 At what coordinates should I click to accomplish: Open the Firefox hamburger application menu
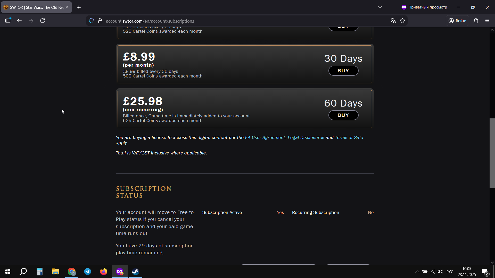click(487, 21)
